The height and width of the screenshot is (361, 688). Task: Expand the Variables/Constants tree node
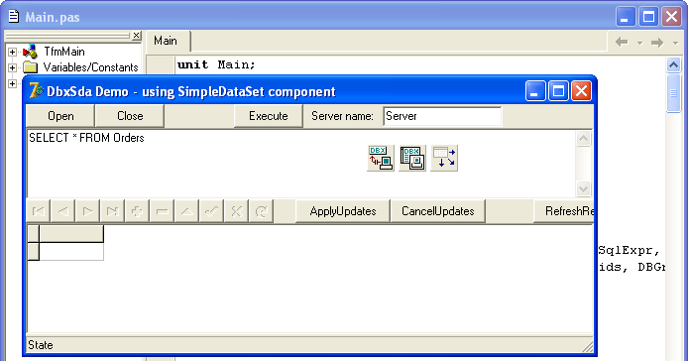(x=12, y=67)
